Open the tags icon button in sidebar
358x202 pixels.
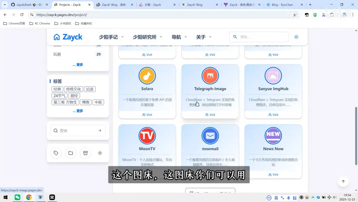(56, 153)
